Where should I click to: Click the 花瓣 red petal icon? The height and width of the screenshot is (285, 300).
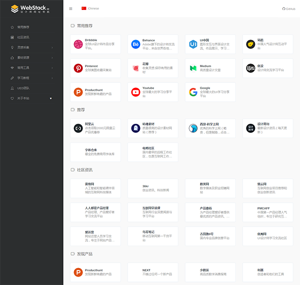(135, 68)
